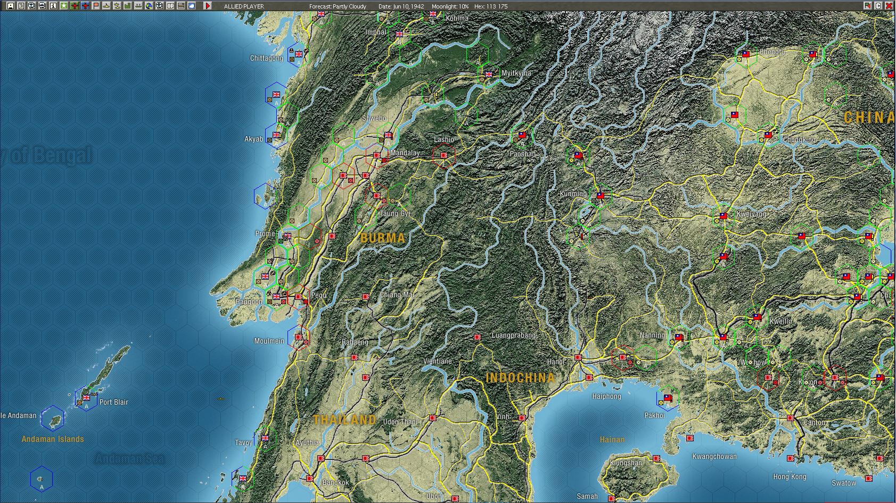Image resolution: width=896 pixels, height=503 pixels.
Task: Select the British base flag at Port Blair
Action: click(x=86, y=397)
